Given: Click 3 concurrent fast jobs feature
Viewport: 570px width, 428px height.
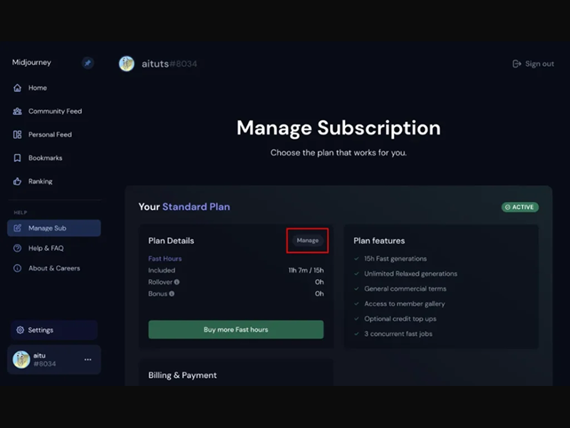Looking at the screenshot, I should point(398,334).
